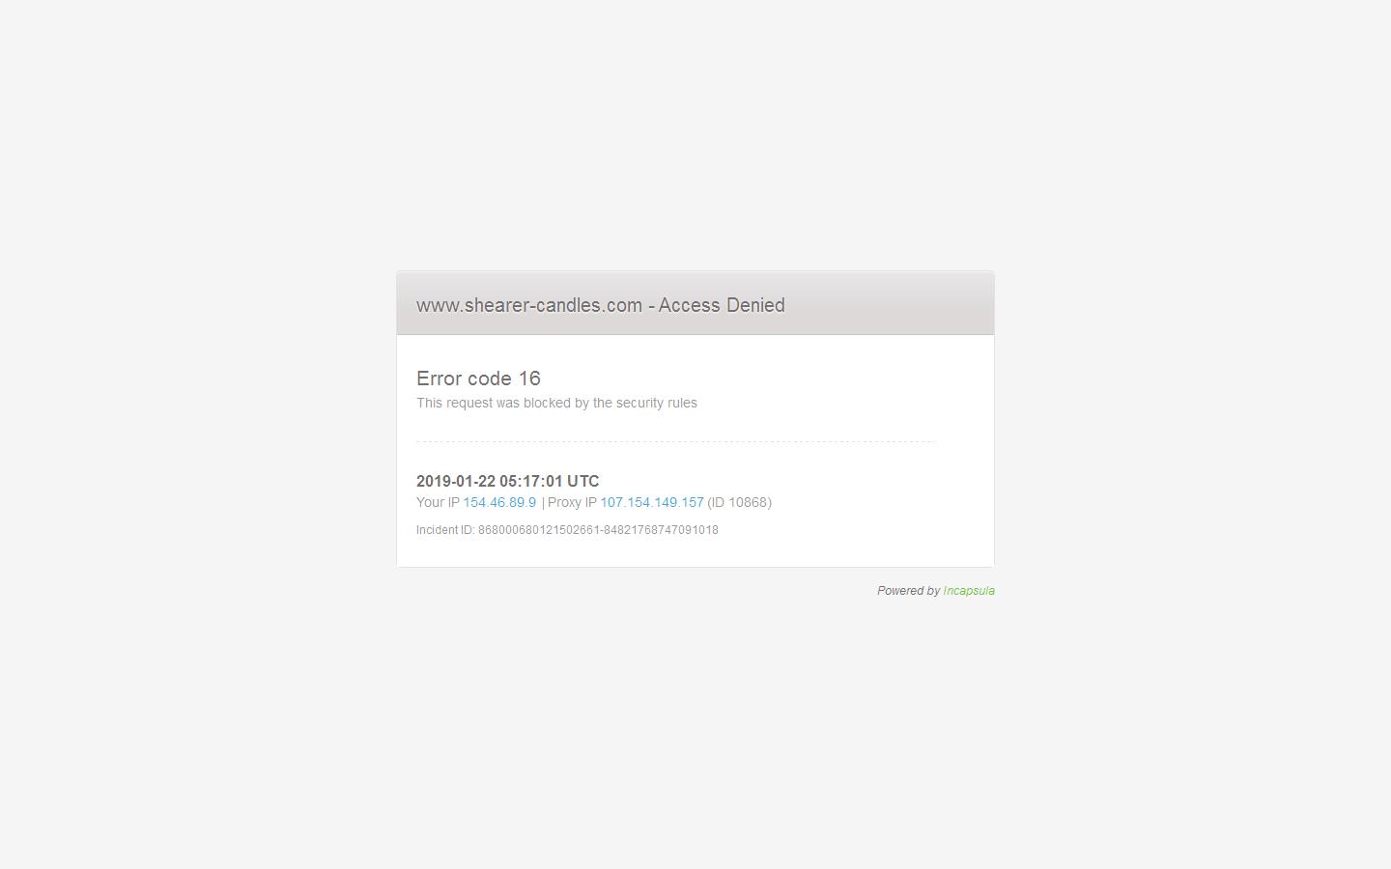Click the 2019-01-22 date in timestamp
This screenshot has height=869, width=1391.
pyautogui.click(x=455, y=481)
